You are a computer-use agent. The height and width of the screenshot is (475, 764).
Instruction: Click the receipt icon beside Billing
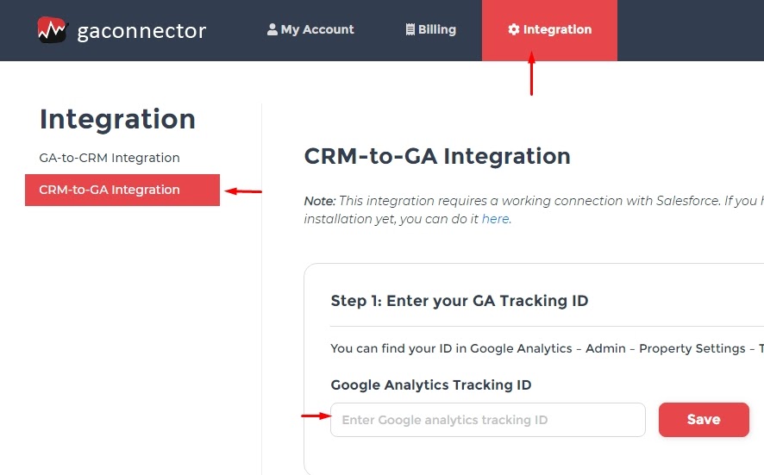[x=410, y=29]
